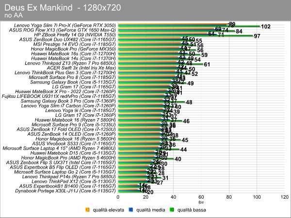This screenshot has height=218, width=291.
Task: Click the value 46 for Huawei Matebook 16
Action: point(186,121)
